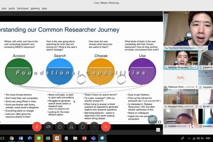Select the panadda video thumbnail
The image size is (213, 142).
click(x=206, y=118)
